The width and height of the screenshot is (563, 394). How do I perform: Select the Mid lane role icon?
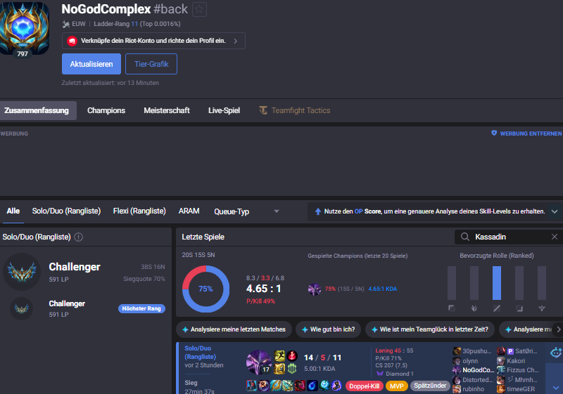pos(497,308)
